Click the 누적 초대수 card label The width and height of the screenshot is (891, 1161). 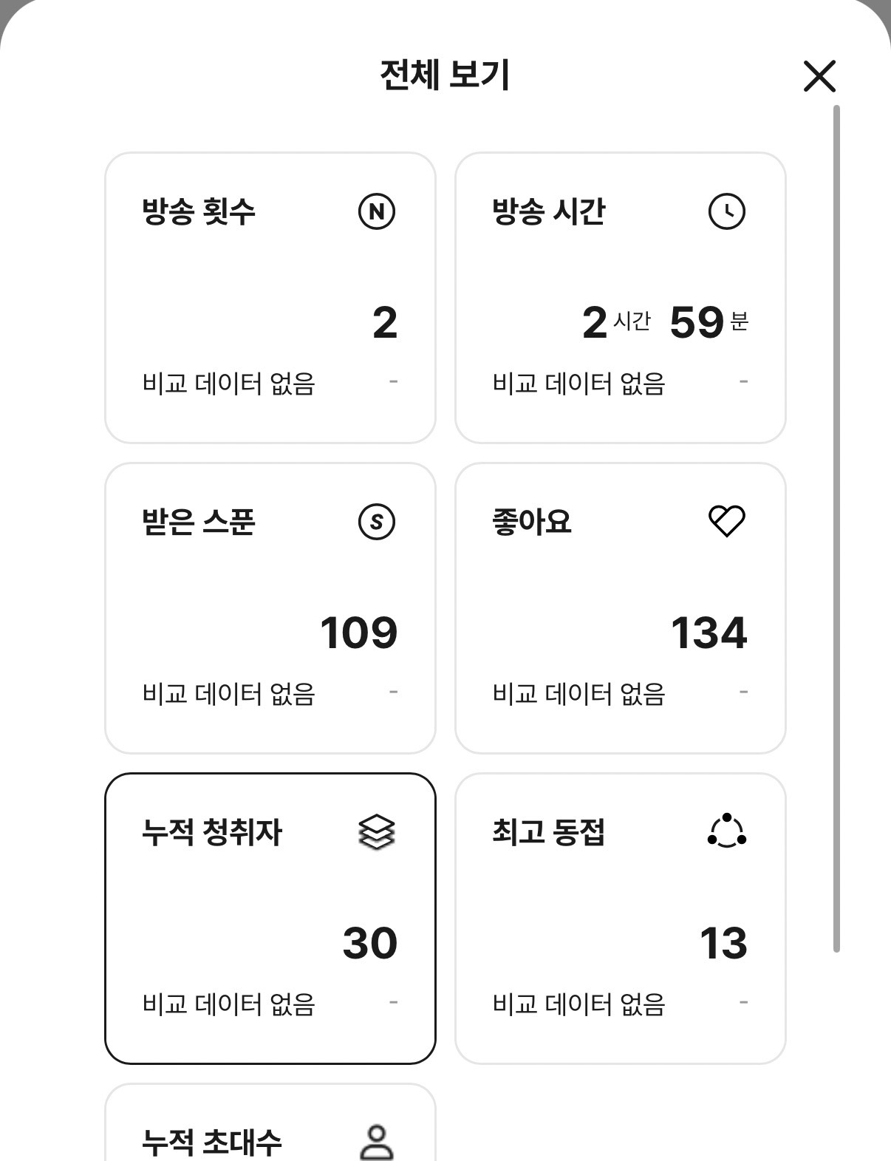pyautogui.click(x=212, y=1142)
